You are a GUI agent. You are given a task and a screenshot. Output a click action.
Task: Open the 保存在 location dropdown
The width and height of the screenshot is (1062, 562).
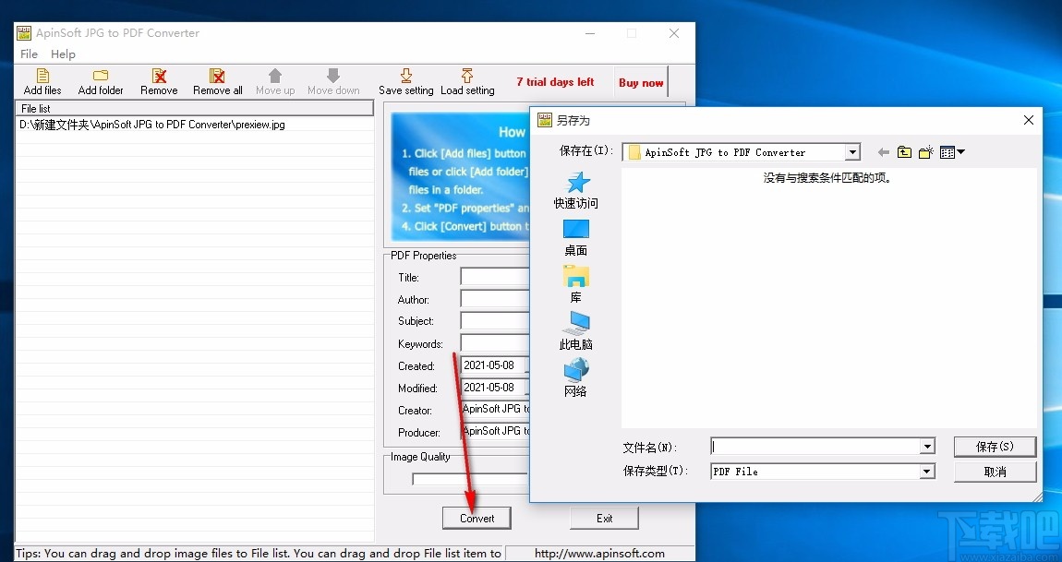[852, 151]
